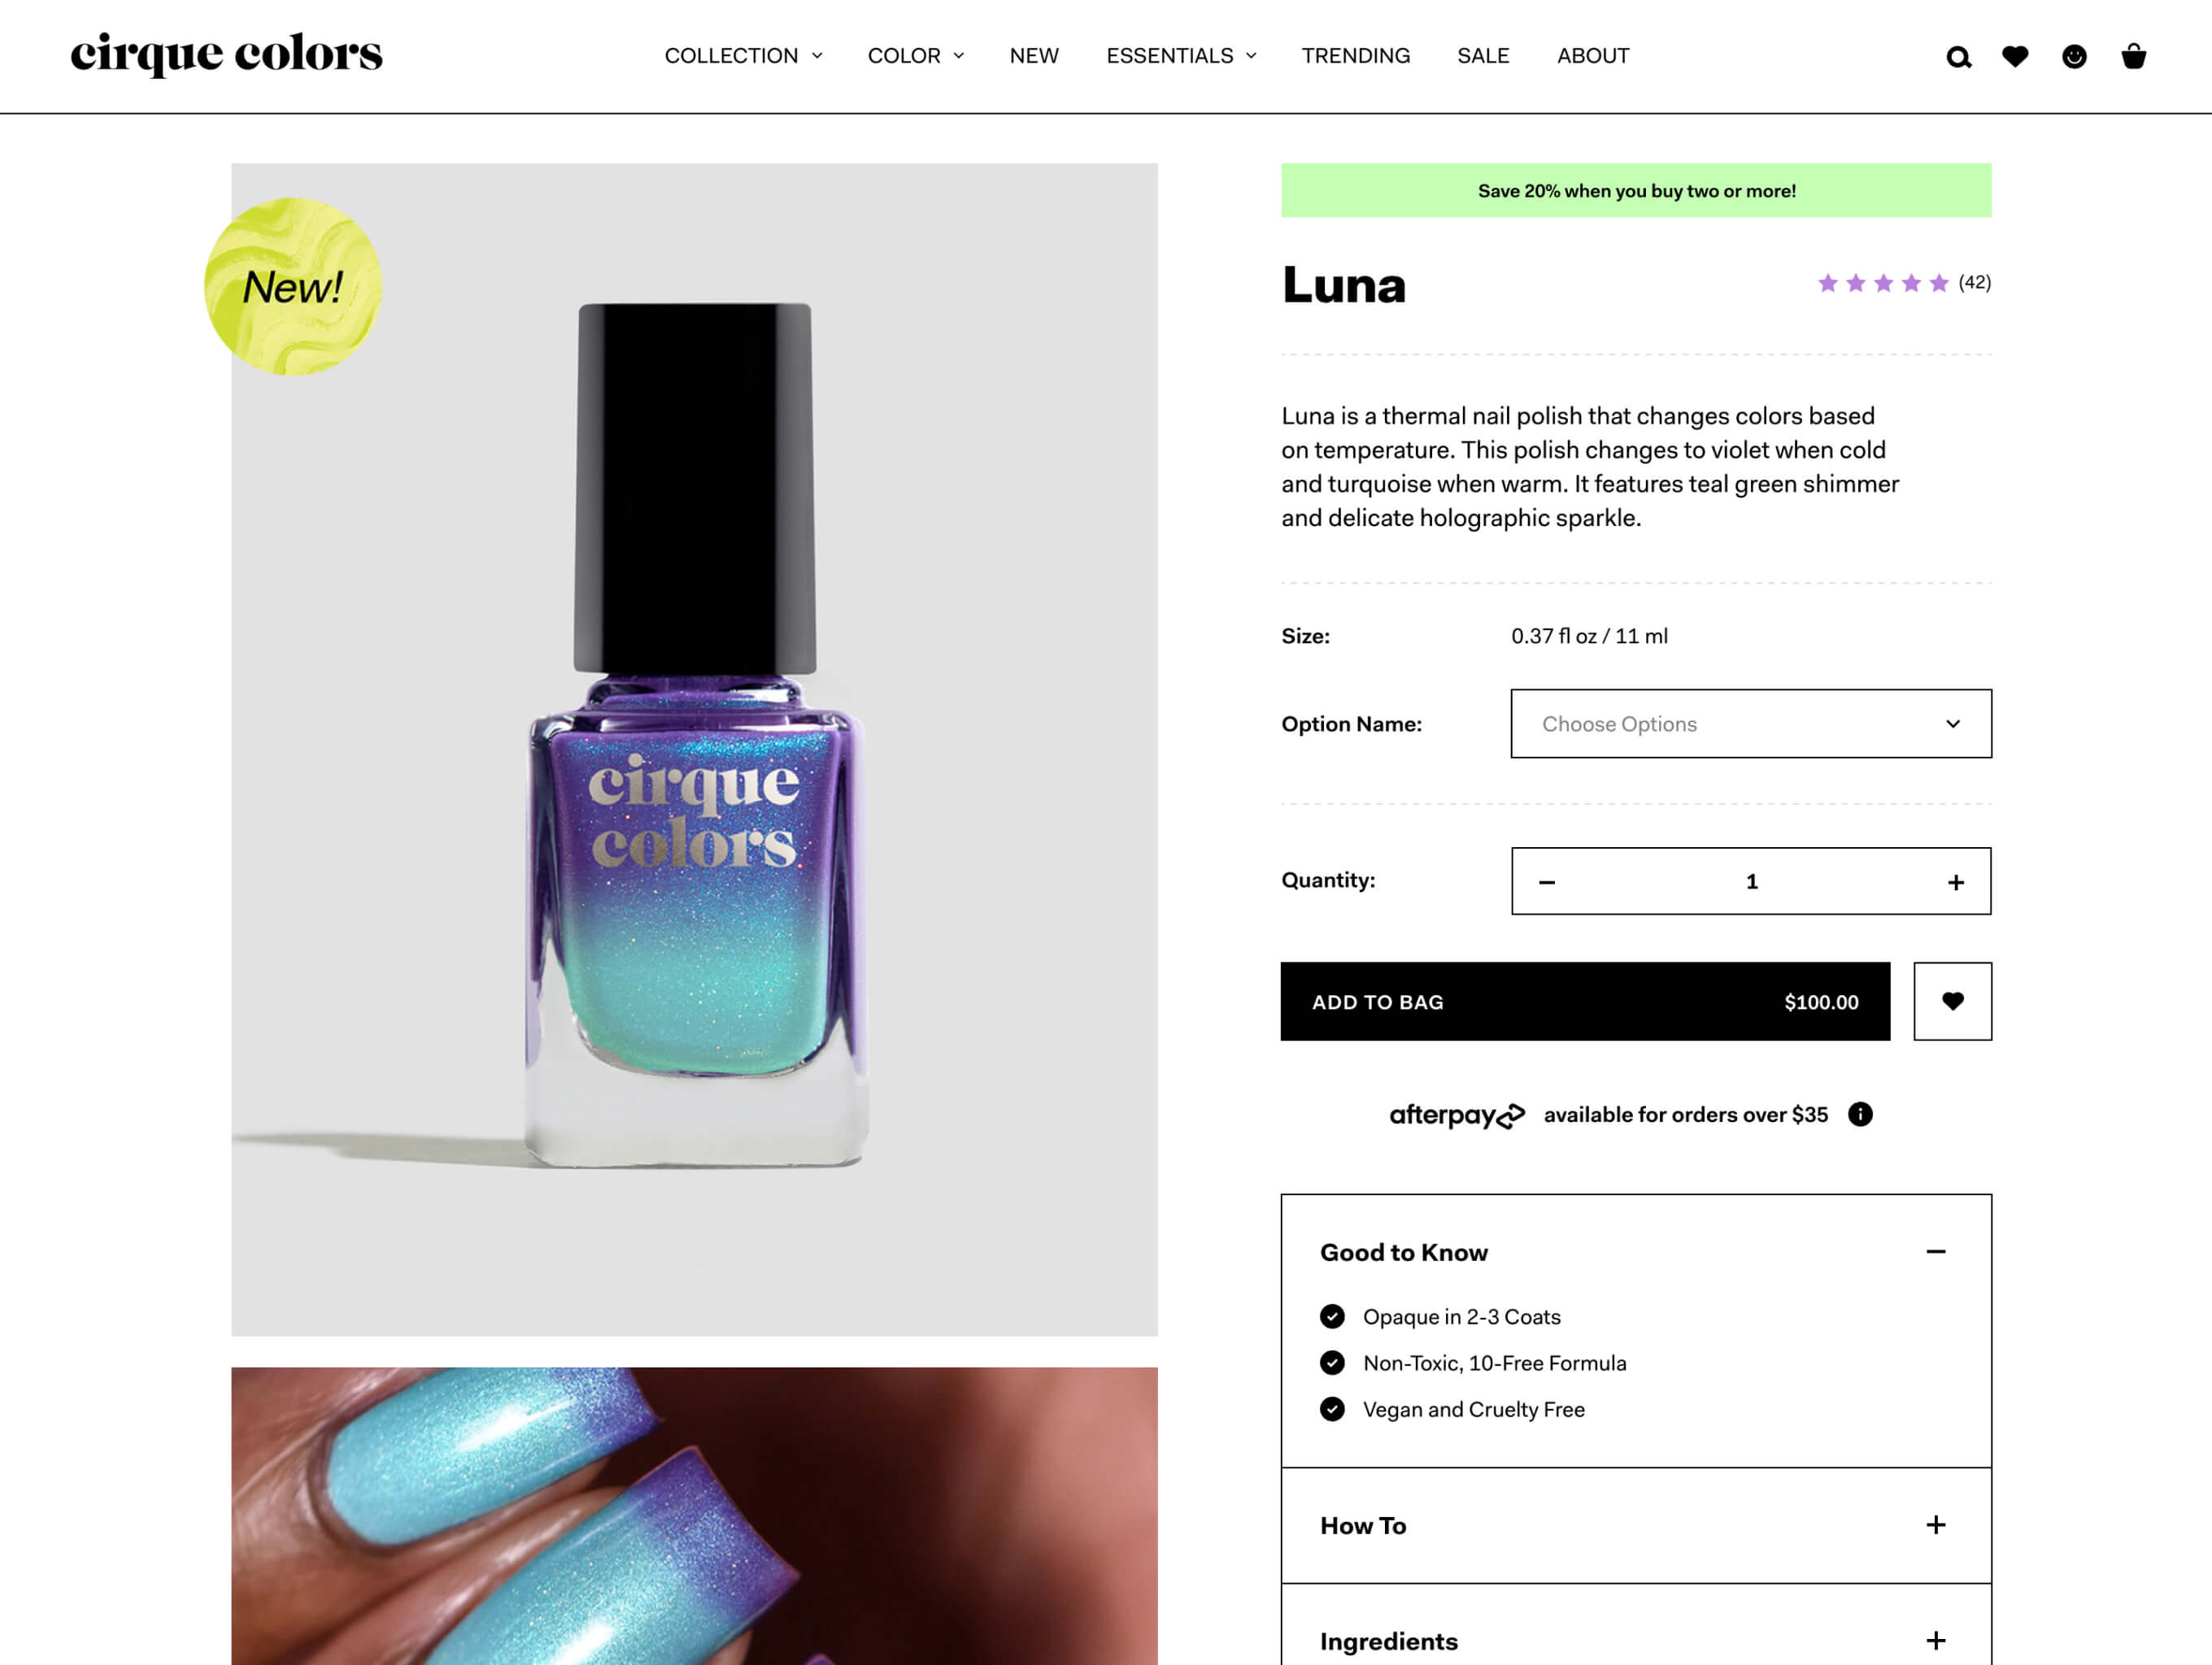Decrease quantity with the minus button
Screen dimensions: 2212x1665
[1547, 882]
